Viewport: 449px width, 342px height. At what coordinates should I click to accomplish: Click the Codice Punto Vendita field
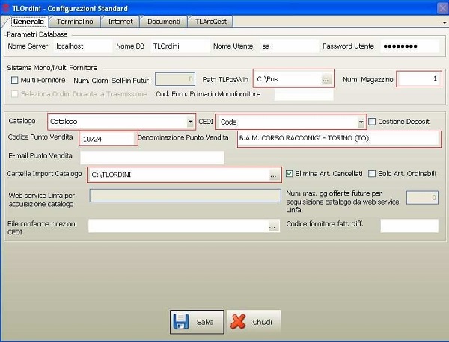pyautogui.click(x=107, y=139)
